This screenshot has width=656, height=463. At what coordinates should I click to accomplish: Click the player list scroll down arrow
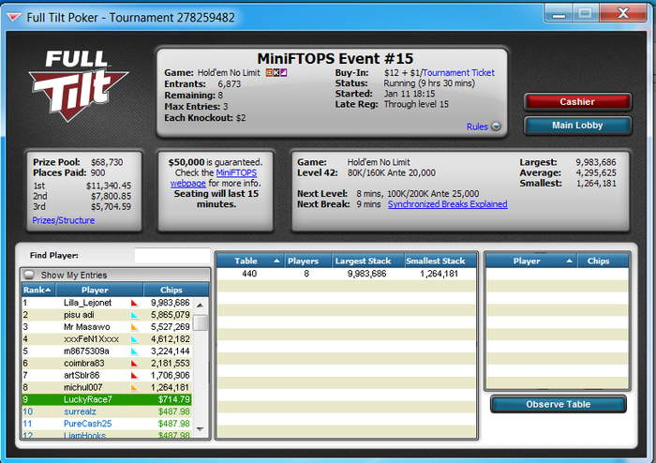pos(201,428)
